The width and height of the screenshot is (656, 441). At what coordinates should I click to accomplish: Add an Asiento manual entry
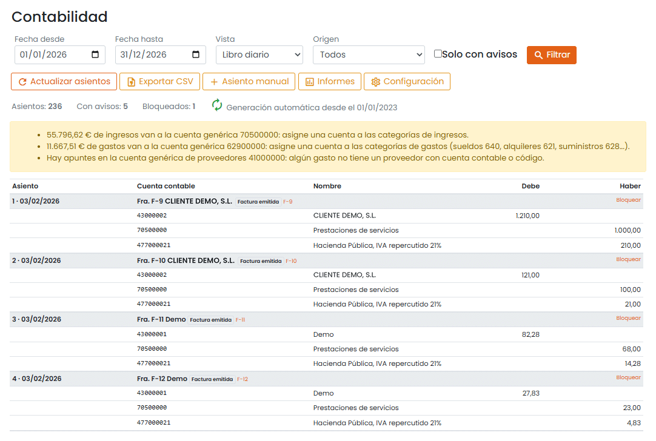pos(249,82)
